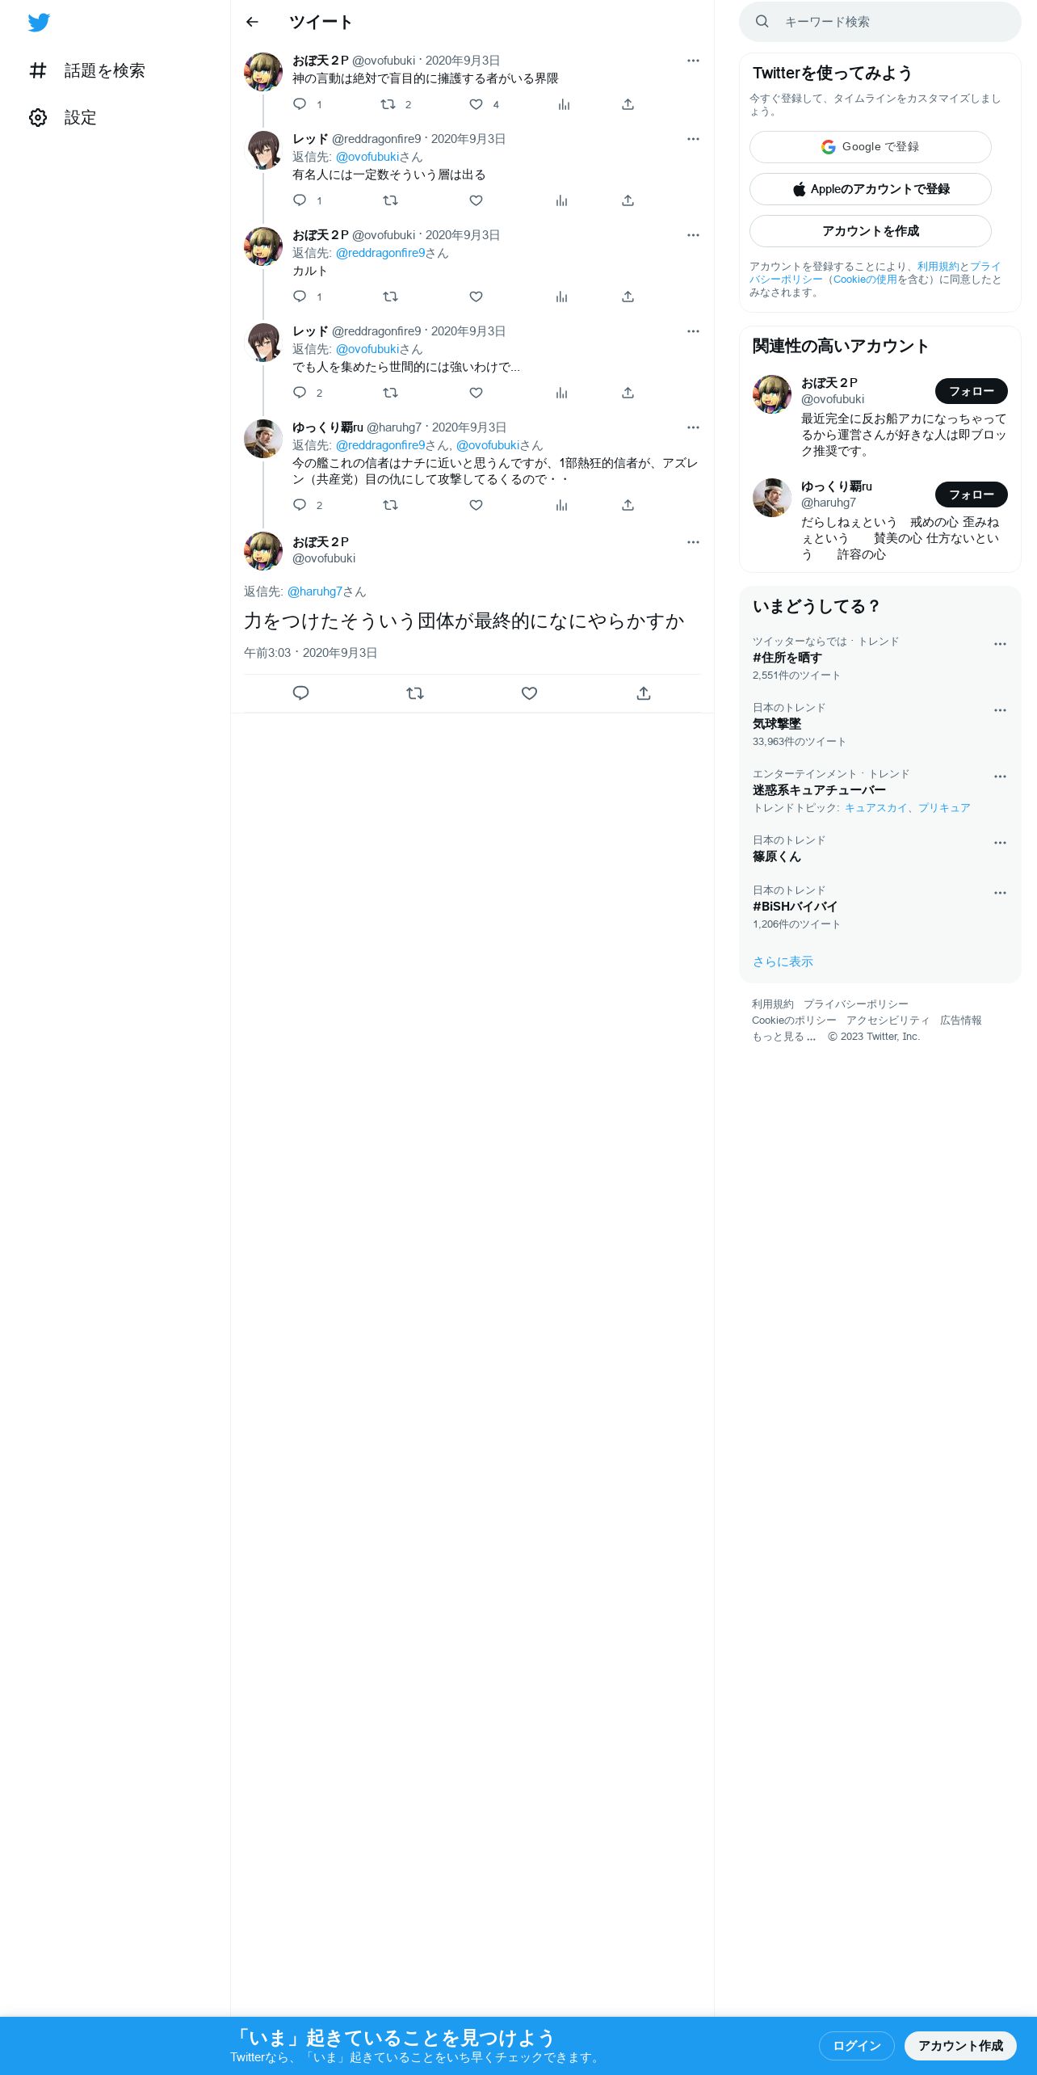Viewport: 1037px width, 2075px height.
Task: Like the main tweet by おぼ天2P
Action: [x=529, y=693]
